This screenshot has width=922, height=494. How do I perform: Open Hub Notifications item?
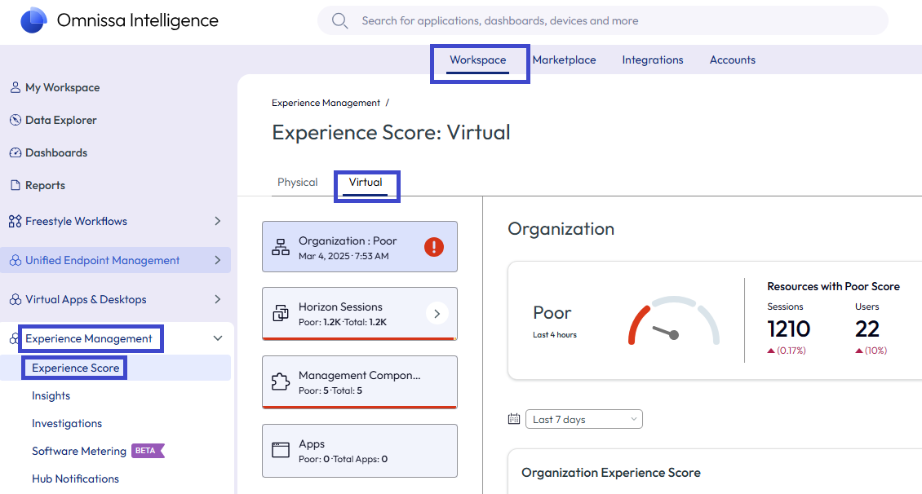point(75,479)
